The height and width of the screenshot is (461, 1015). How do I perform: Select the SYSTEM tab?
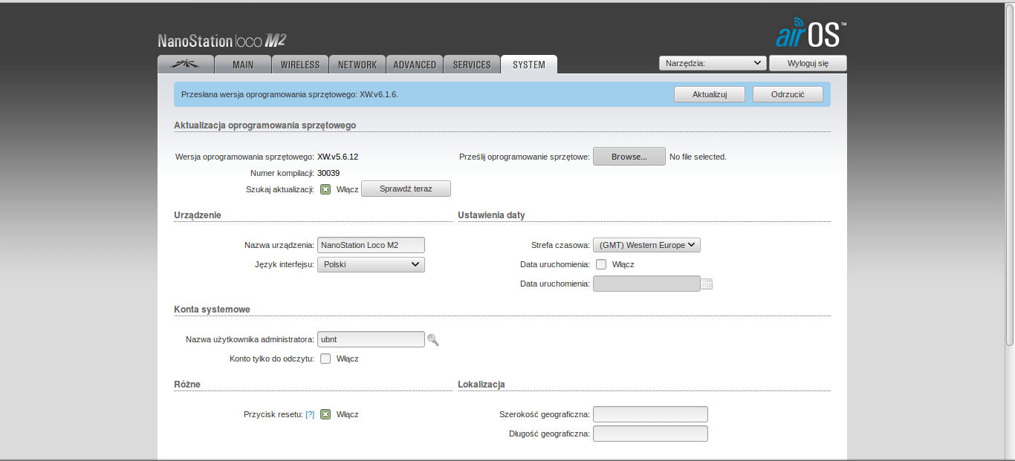click(x=529, y=65)
